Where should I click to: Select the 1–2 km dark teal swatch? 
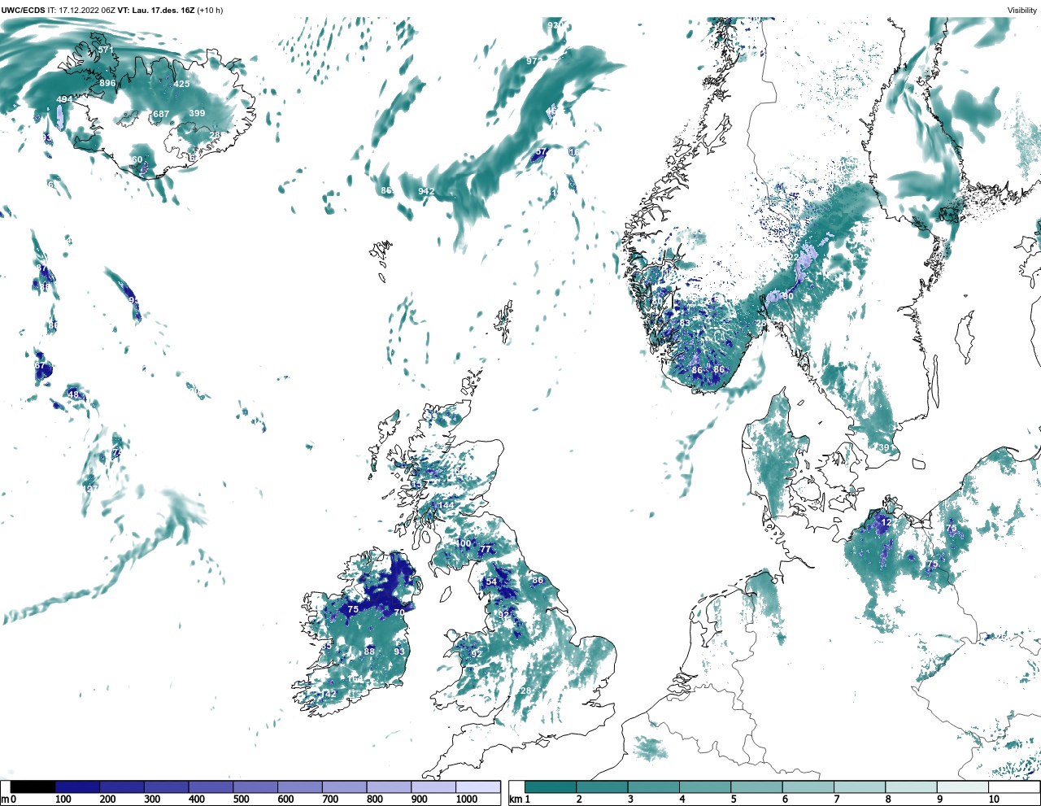[x=551, y=787]
